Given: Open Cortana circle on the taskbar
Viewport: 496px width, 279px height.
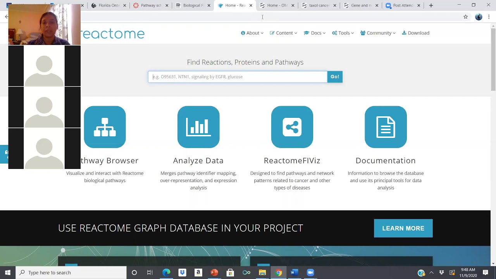Looking at the screenshot, I should point(134,272).
